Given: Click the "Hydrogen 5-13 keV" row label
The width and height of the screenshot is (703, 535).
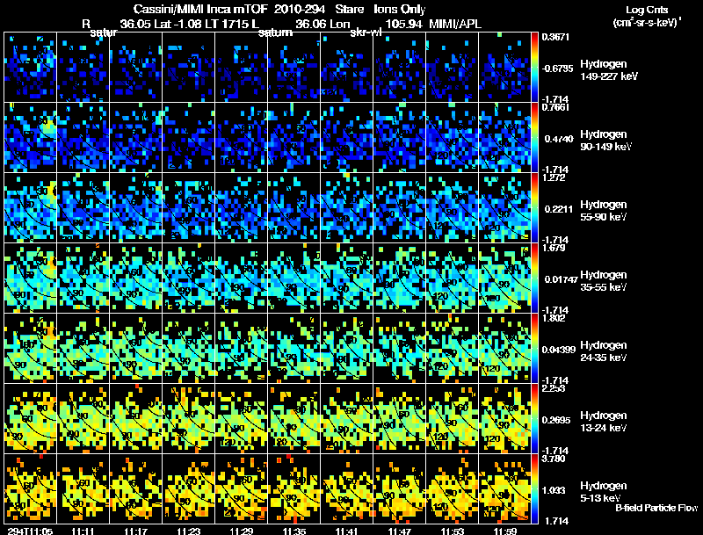Looking at the screenshot, I should 604,492.
